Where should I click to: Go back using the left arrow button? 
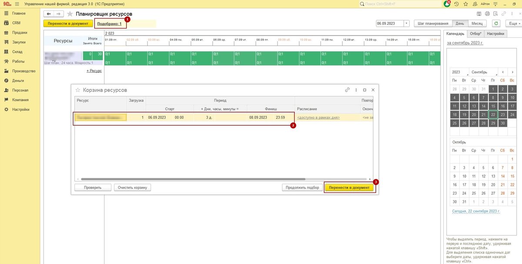tap(49, 14)
